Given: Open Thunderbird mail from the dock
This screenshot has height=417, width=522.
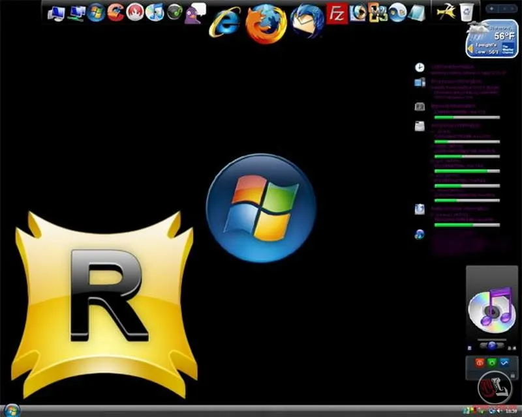Looking at the screenshot, I should tap(307, 22).
